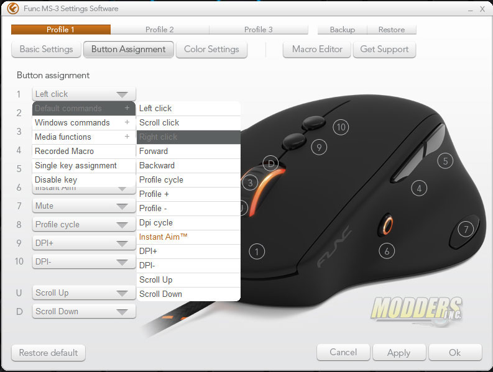Open the D Scroll Down dropdown

[x=84, y=311]
